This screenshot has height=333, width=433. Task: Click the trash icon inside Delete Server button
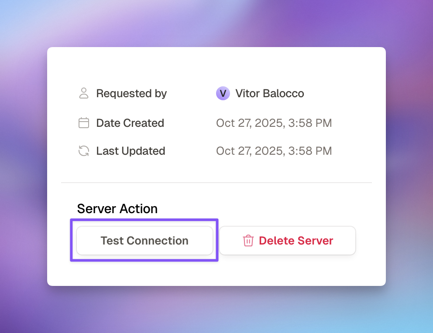[x=248, y=241]
